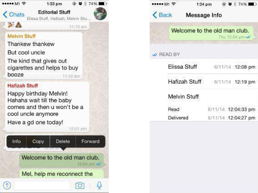
Task: Select Copy in the message popup menu
Action: pos(38,141)
